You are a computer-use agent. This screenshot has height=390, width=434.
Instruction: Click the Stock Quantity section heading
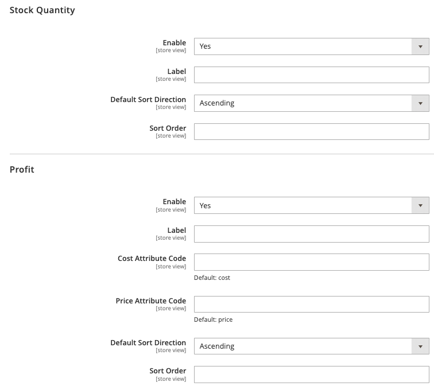(42, 10)
